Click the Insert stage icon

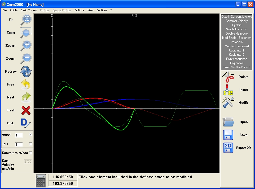[x=228, y=90]
